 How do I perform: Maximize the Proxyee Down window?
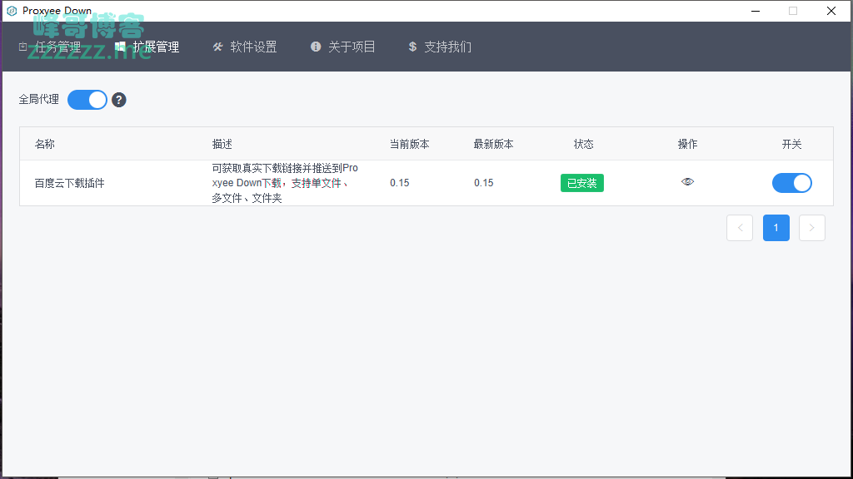[x=792, y=11]
